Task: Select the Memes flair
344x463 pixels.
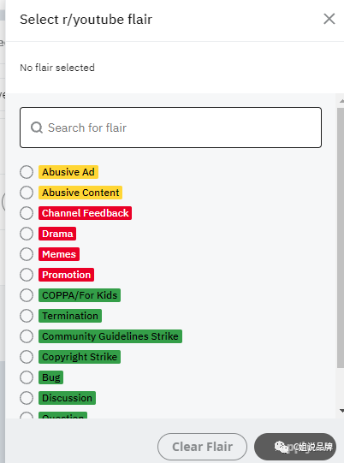Action: point(27,254)
